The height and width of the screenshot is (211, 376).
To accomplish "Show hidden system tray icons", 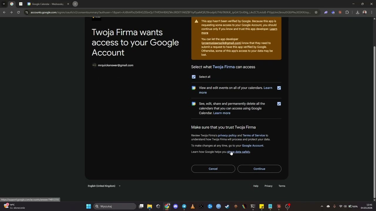I will [322, 206].
